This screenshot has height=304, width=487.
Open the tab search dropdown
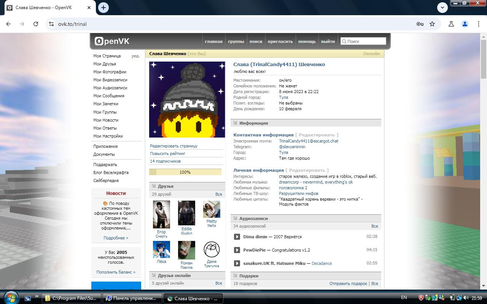click(442, 8)
